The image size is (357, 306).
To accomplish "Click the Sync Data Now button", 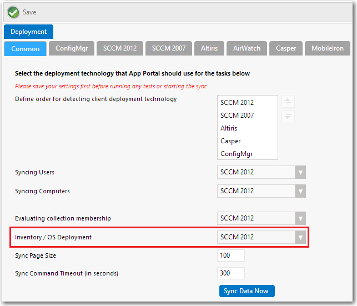I will 247,291.
